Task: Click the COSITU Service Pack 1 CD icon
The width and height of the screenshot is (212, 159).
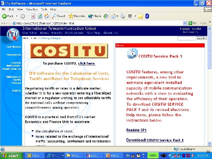Action: [132, 54]
